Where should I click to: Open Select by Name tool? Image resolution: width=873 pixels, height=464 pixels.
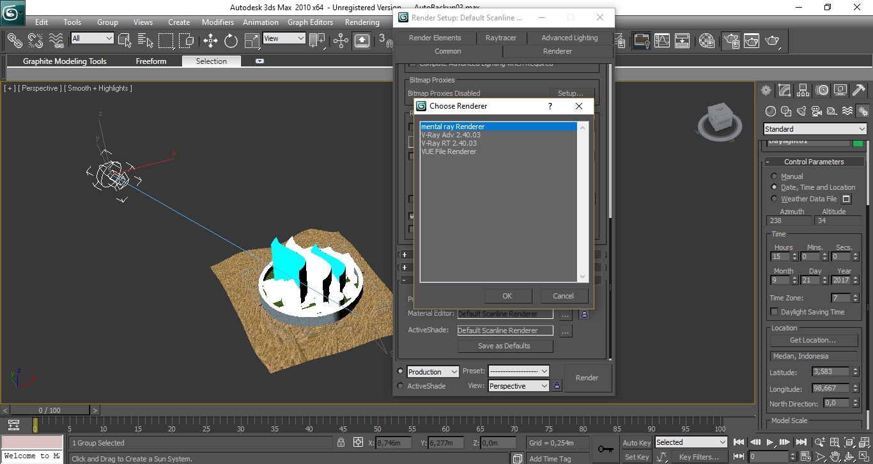[x=145, y=41]
